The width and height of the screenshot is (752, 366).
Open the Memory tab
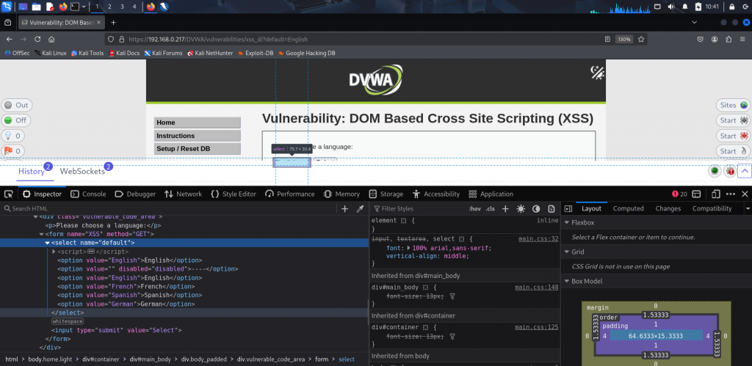341,194
